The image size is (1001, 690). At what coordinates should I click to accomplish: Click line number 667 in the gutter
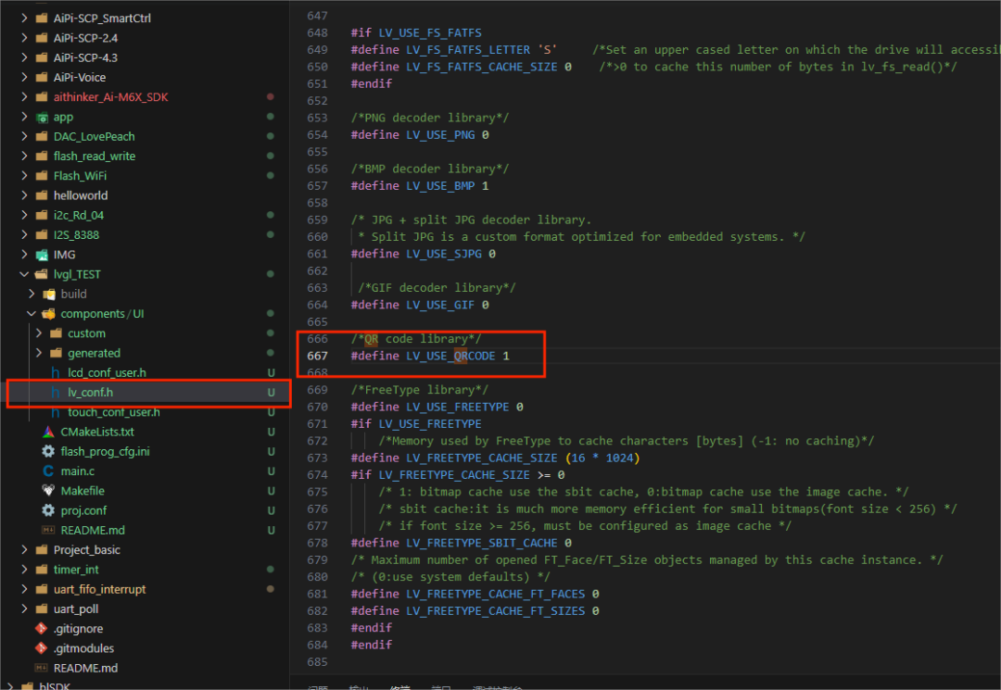[x=317, y=356]
